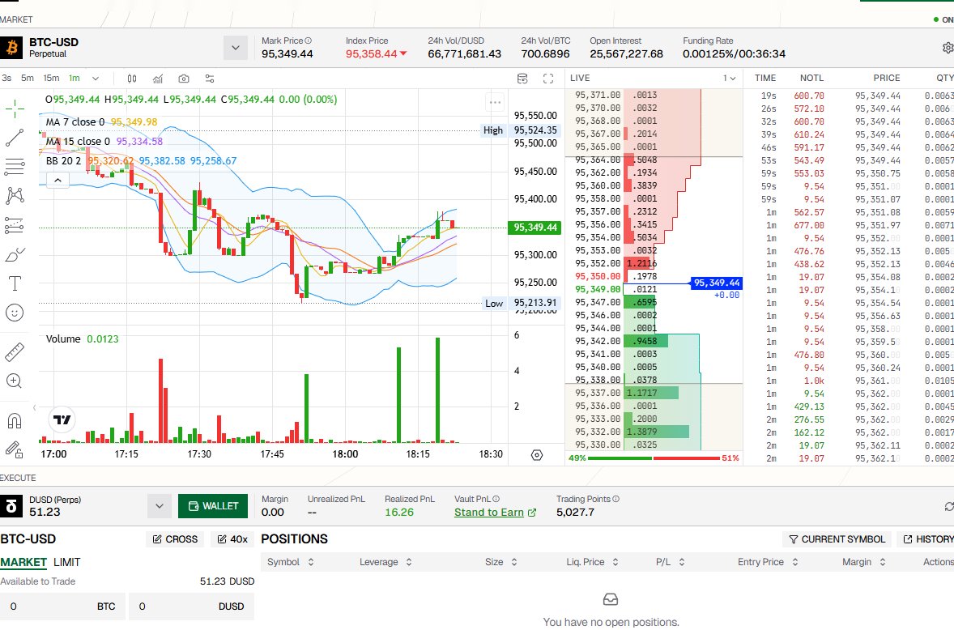Click the TradingView logo
This screenshot has height=630, width=954.
click(62, 419)
